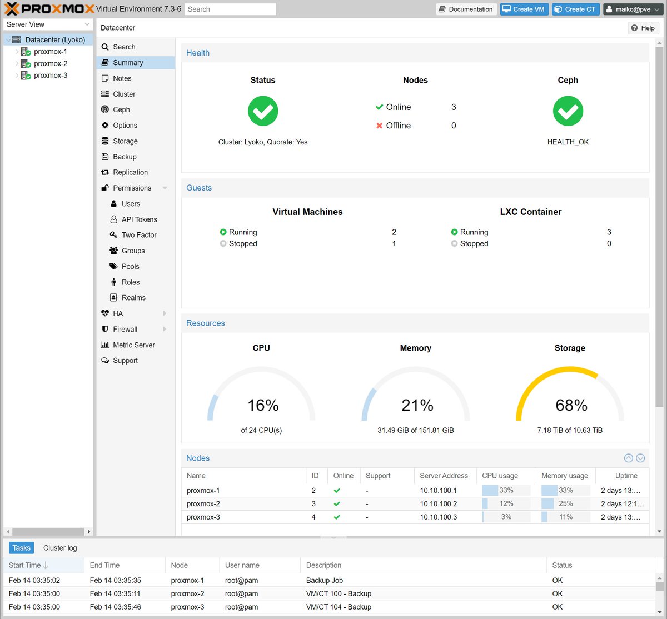Expand the Firewall submenu arrow
667x619 pixels.
[x=165, y=329]
